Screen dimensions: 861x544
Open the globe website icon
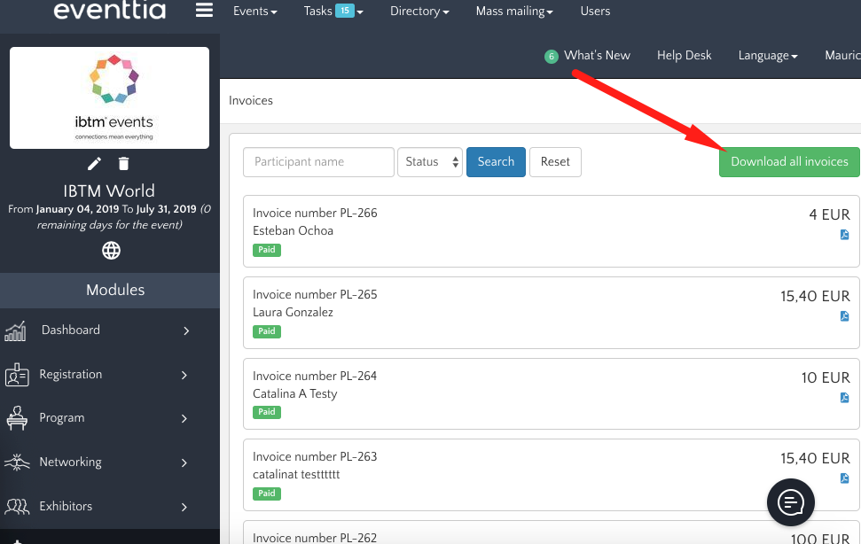point(111,251)
